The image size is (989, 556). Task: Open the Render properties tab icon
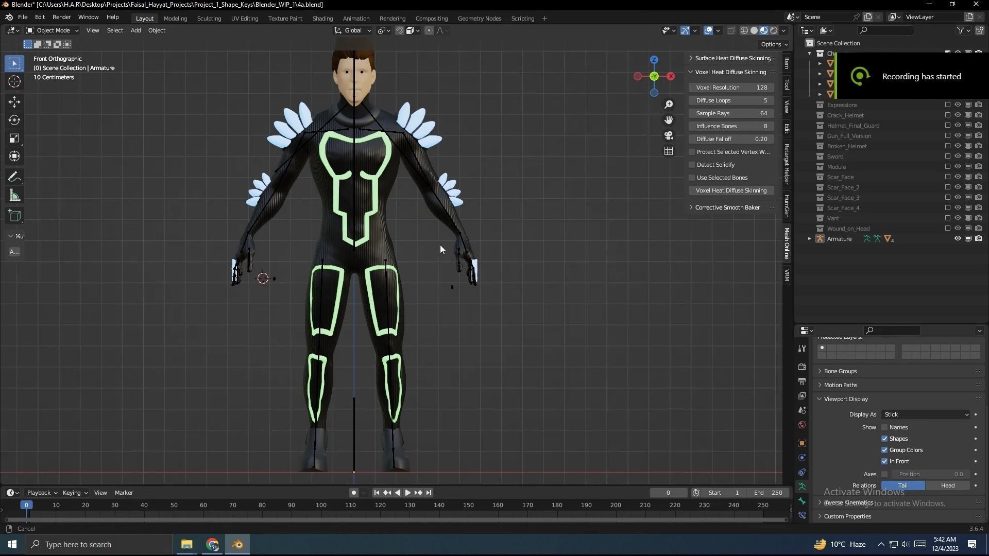[x=802, y=367]
